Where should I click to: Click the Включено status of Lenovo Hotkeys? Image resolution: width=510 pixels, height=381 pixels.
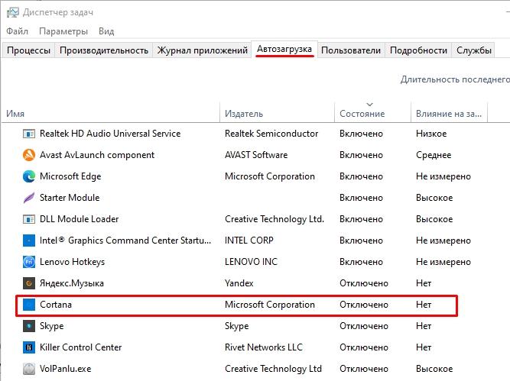pos(361,262)
